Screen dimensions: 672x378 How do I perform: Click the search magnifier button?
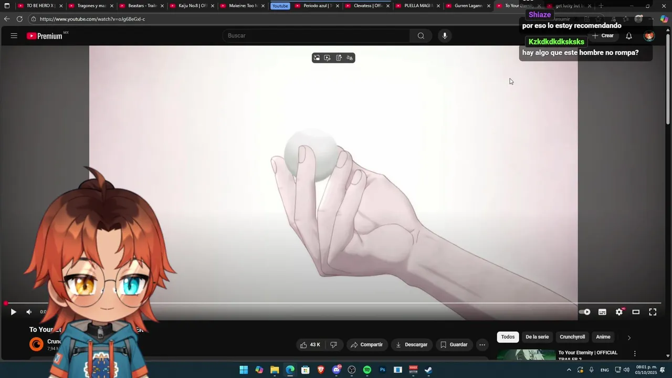point(421,36)
